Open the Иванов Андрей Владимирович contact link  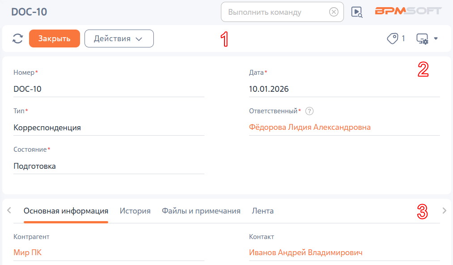coord(306,252)
